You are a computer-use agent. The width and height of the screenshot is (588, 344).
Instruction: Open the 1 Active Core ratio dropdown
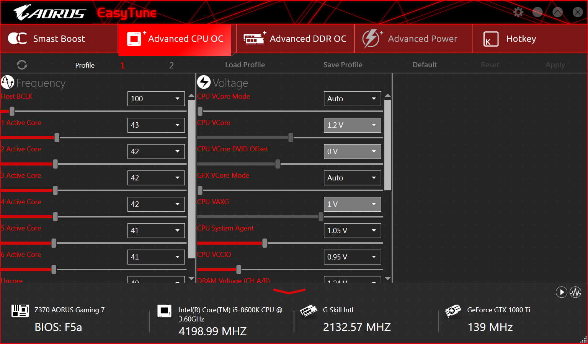pyautogui.click(x=156, y=125)
